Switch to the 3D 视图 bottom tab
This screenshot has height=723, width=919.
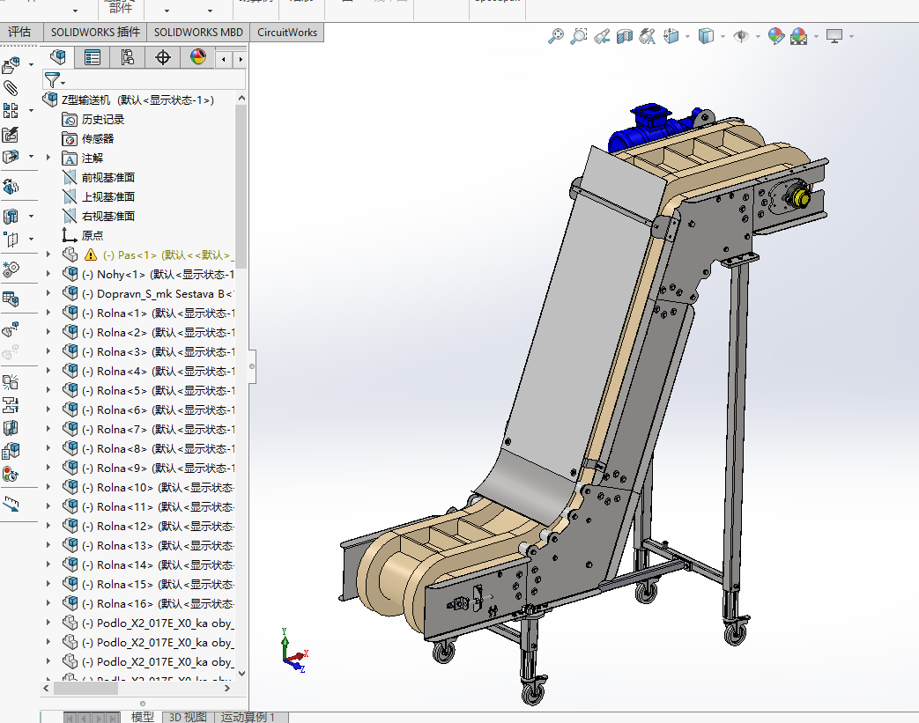(x=188, y=717)
